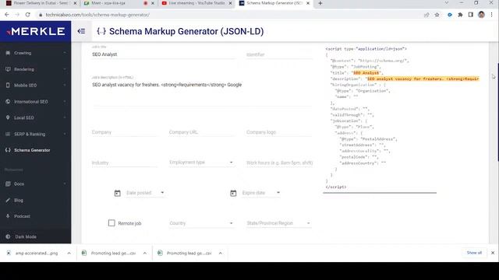Switch to the Live streaming YouTube Studio tab
499x280 pixels.
click(196, 3)
